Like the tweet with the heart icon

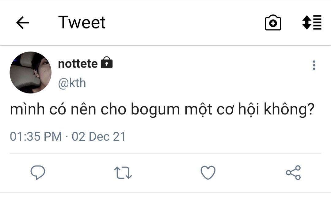click(x=208, y=173)
